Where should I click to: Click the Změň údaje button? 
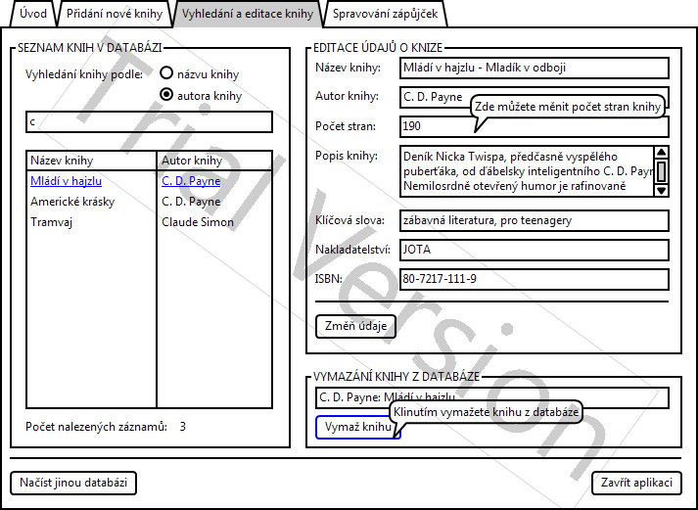click(355, 326)
